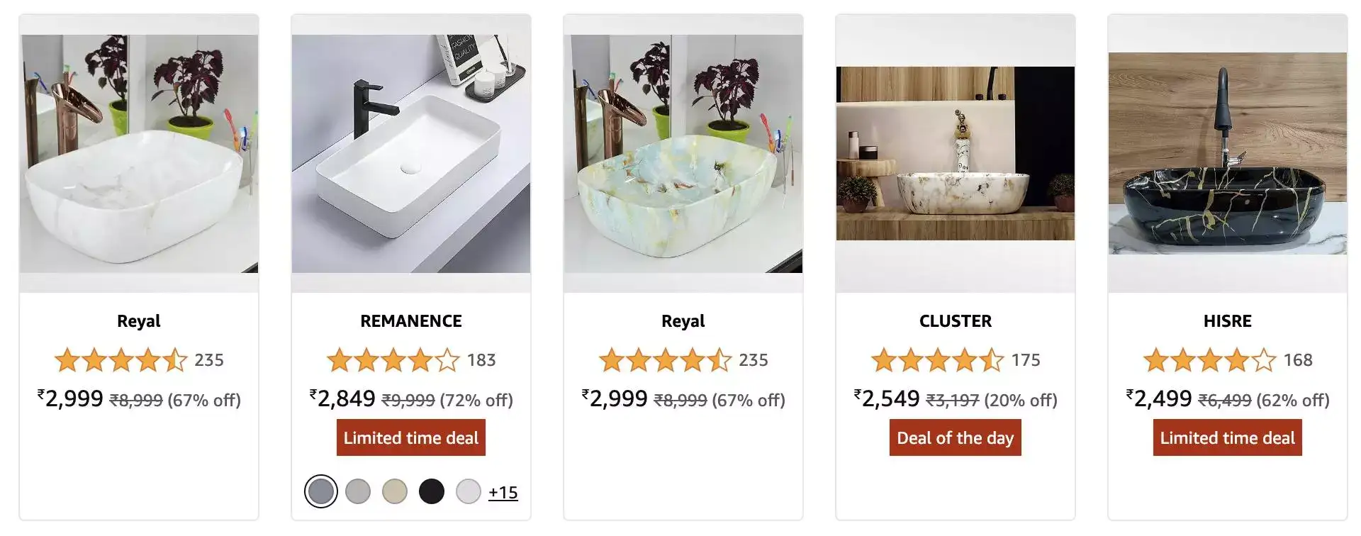Open the CLUSTER brand link
This screenshot has width=1361, height=536.
point(955,320)
